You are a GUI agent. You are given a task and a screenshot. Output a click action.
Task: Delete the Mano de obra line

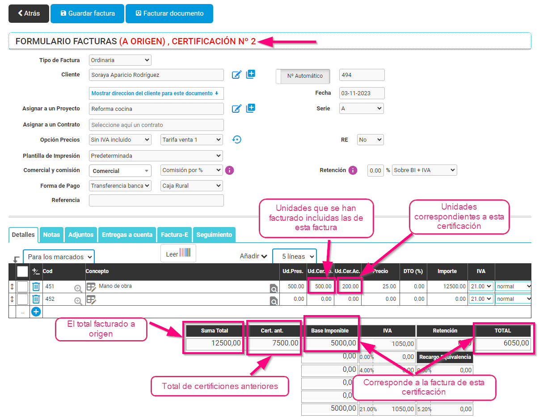point(36,286)
